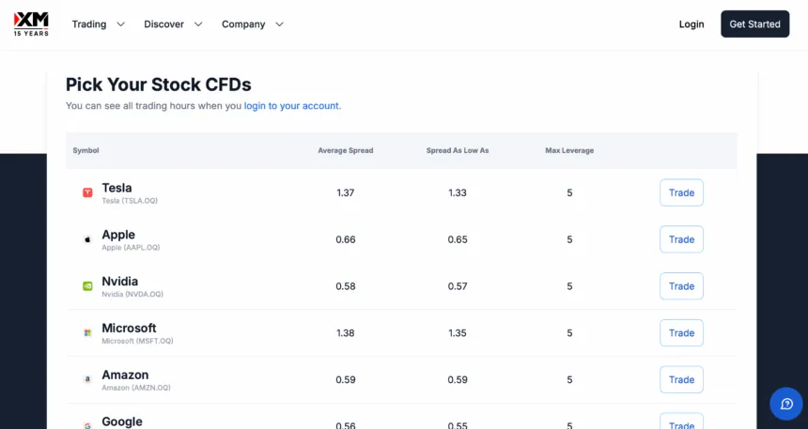Click the Apple logo icon

pos(87,239)
